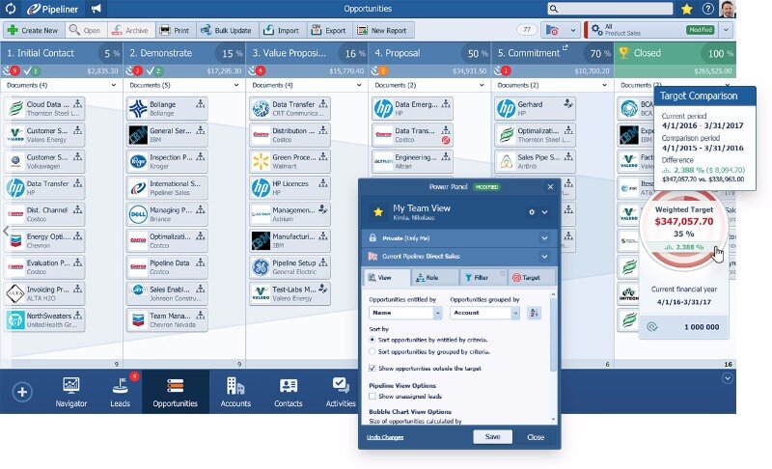Click the Undo Changes link
The height and width of the screenshot is (469, 772).
385,438
